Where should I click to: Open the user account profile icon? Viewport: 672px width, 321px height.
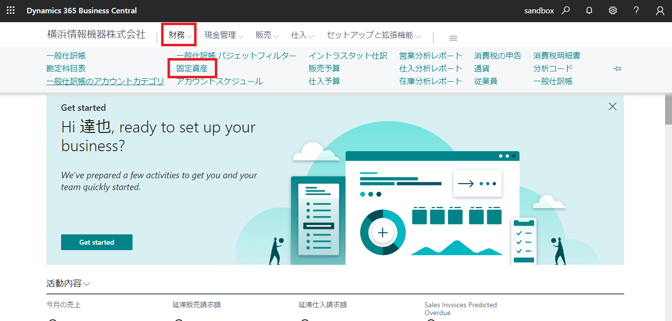tap(660, 10)
